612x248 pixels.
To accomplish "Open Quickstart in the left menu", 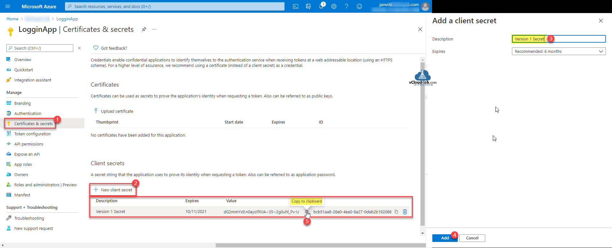I will click(24, 70).
